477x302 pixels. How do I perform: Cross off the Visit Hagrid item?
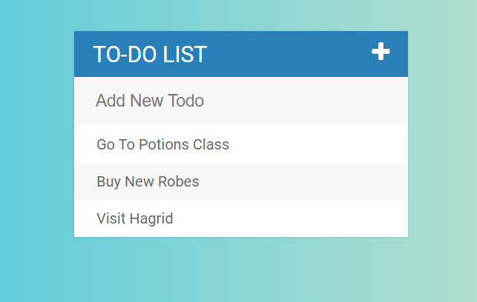pos(241,218)
